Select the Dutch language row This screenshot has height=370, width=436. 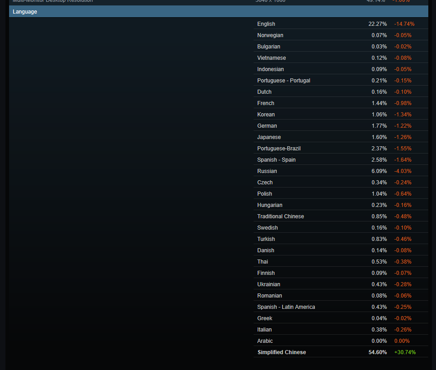coord(341,92)
